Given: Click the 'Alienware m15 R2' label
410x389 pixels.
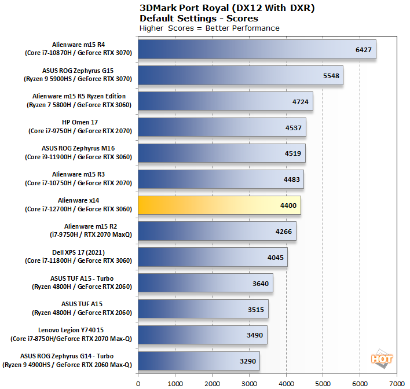Looking at the screenshot, I should [x=91, y=226].
